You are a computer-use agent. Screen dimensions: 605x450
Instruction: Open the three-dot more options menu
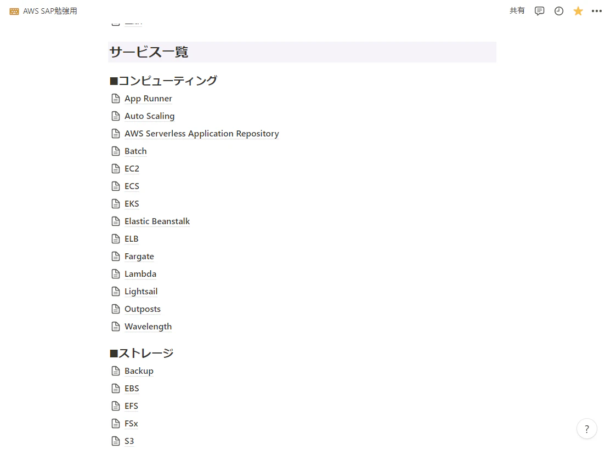pyautogui.click(x=597, y=11)
